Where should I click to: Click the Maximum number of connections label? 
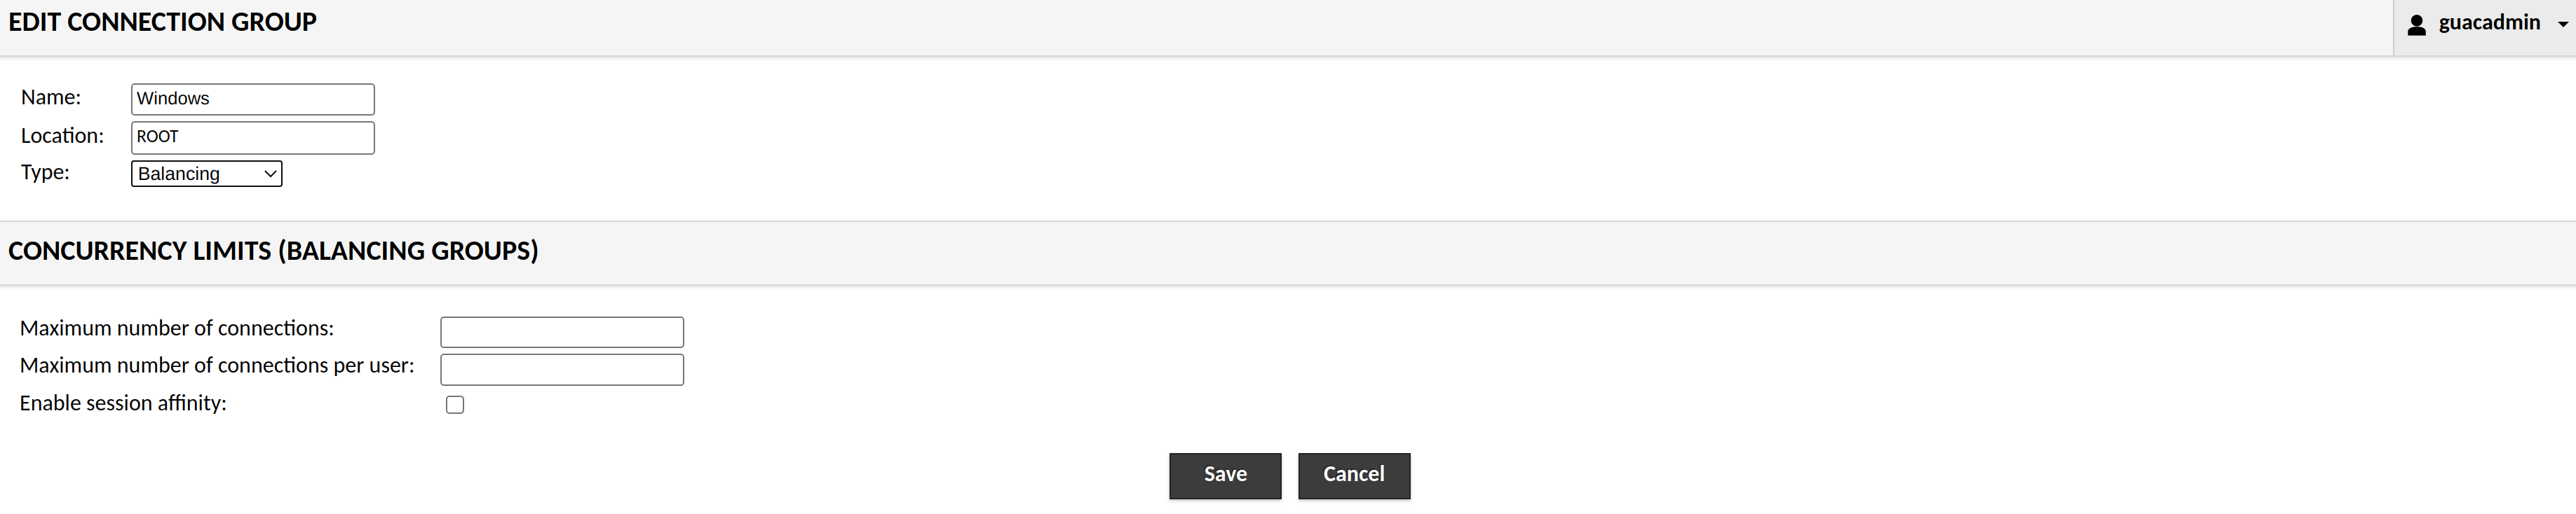(177, 328)
